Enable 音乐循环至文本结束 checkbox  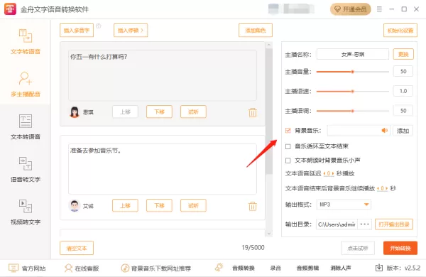coord(288,146)
